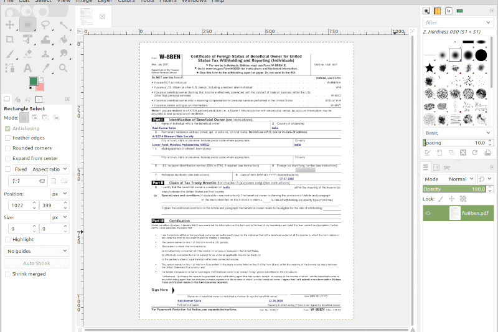Enable the Fixed aspect ratio checkbox

[7, 169]
